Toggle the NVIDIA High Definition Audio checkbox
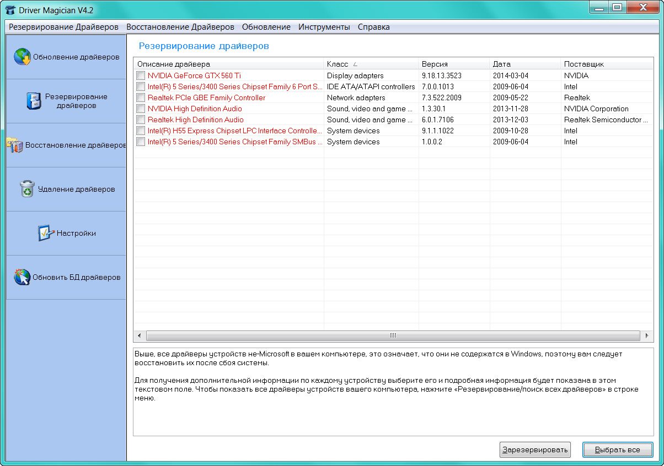 point(141,109)
